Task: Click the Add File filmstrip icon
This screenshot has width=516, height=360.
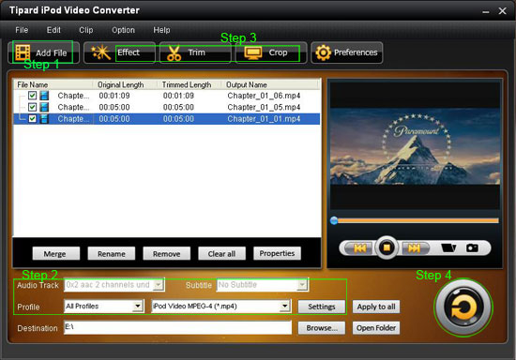Action: (23, 52)
